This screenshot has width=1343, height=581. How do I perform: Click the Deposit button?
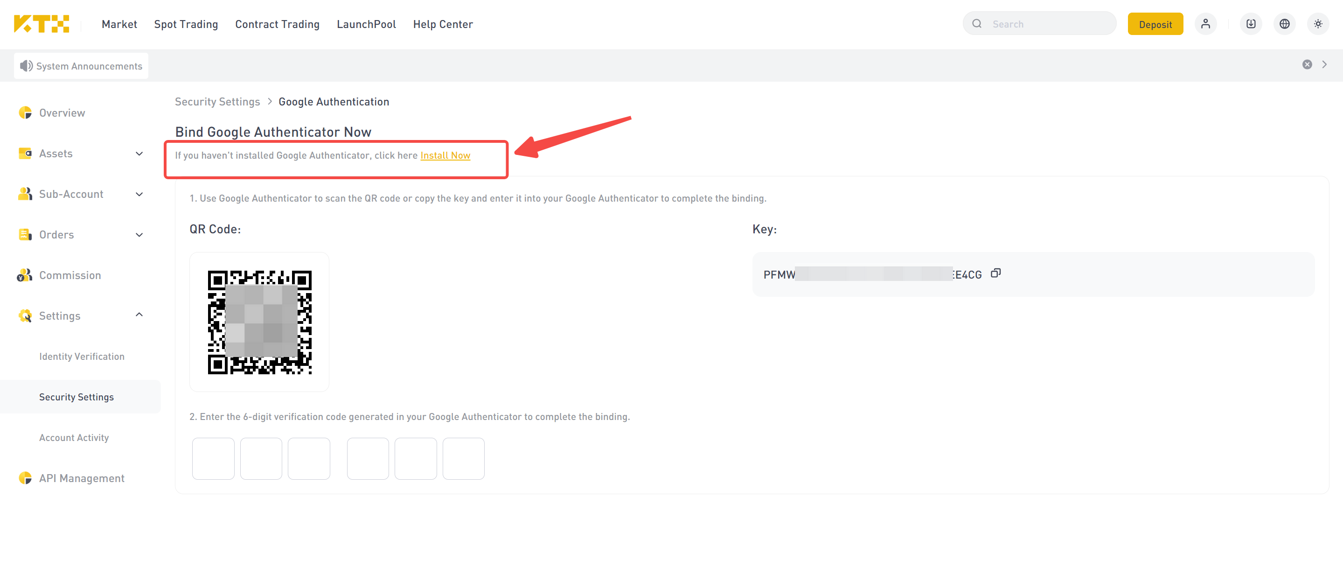(x=1155, y=24)
